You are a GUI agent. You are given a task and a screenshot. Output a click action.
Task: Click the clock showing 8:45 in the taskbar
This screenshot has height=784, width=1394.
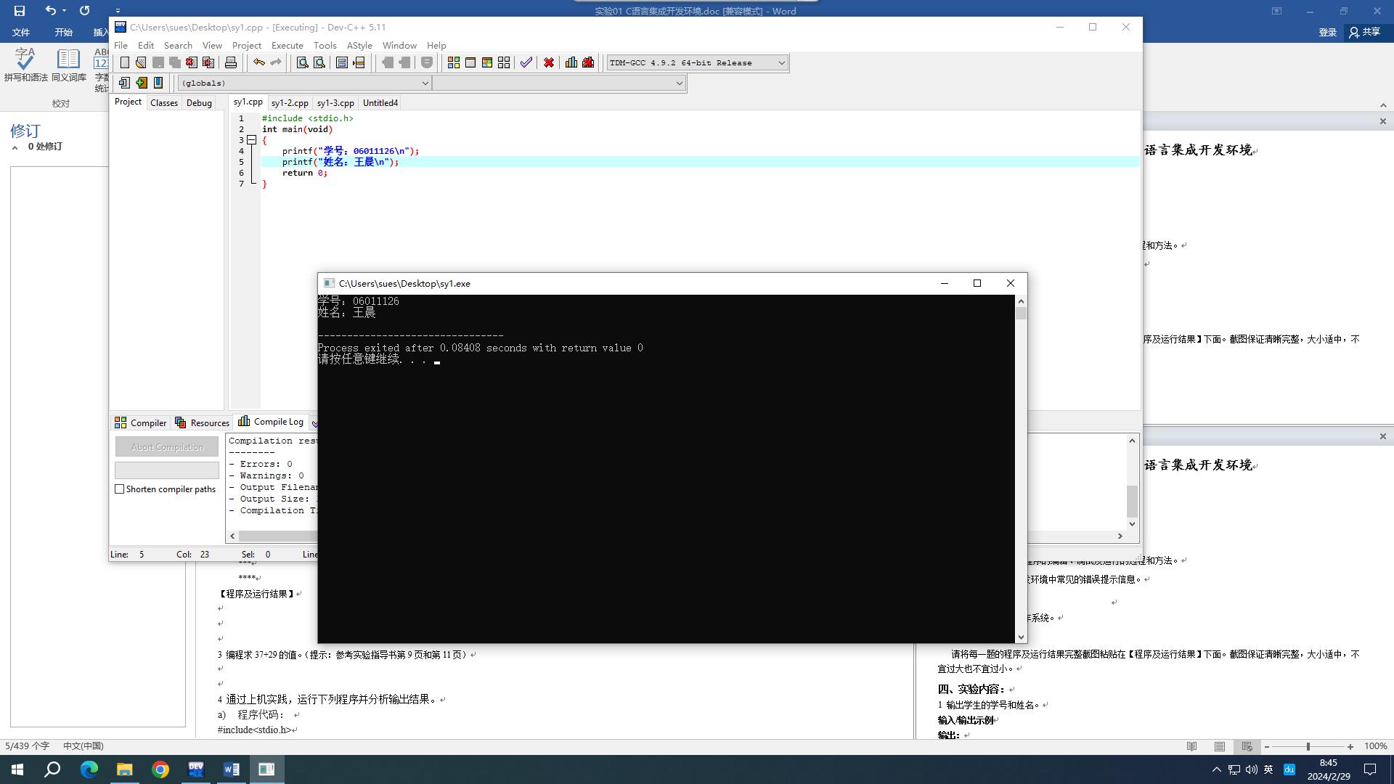click(1329, 769)
